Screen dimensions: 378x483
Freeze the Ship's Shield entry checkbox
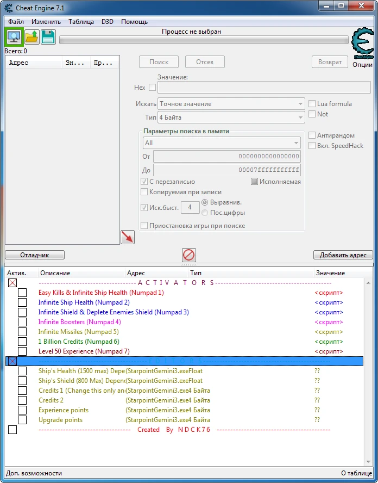pos(22,381)
